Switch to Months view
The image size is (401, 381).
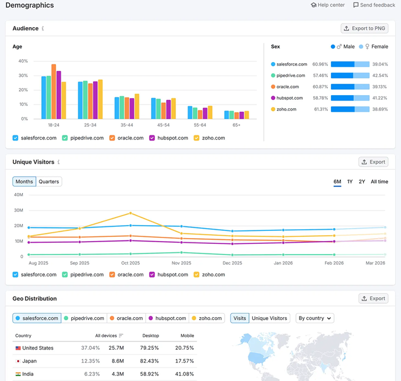[x=24, y=181]
